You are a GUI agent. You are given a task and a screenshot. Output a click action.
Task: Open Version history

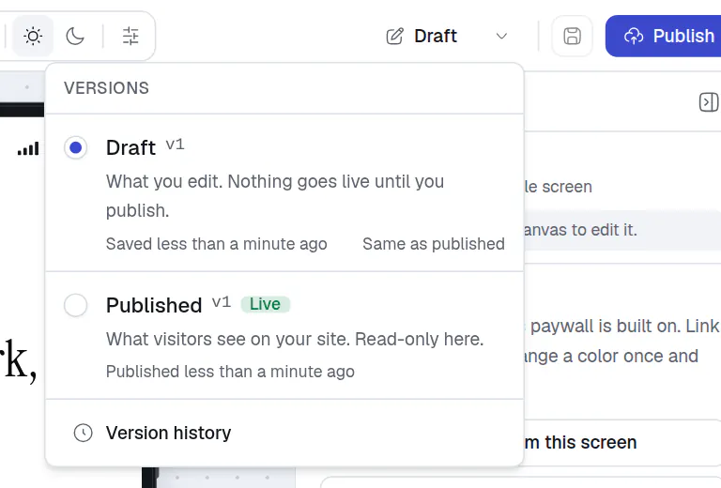point(284,433)
